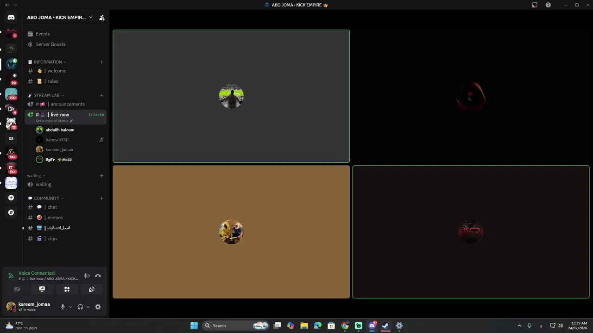Create channel in INFORMATION category
This screenshot has height=333, width=593.
101,62
